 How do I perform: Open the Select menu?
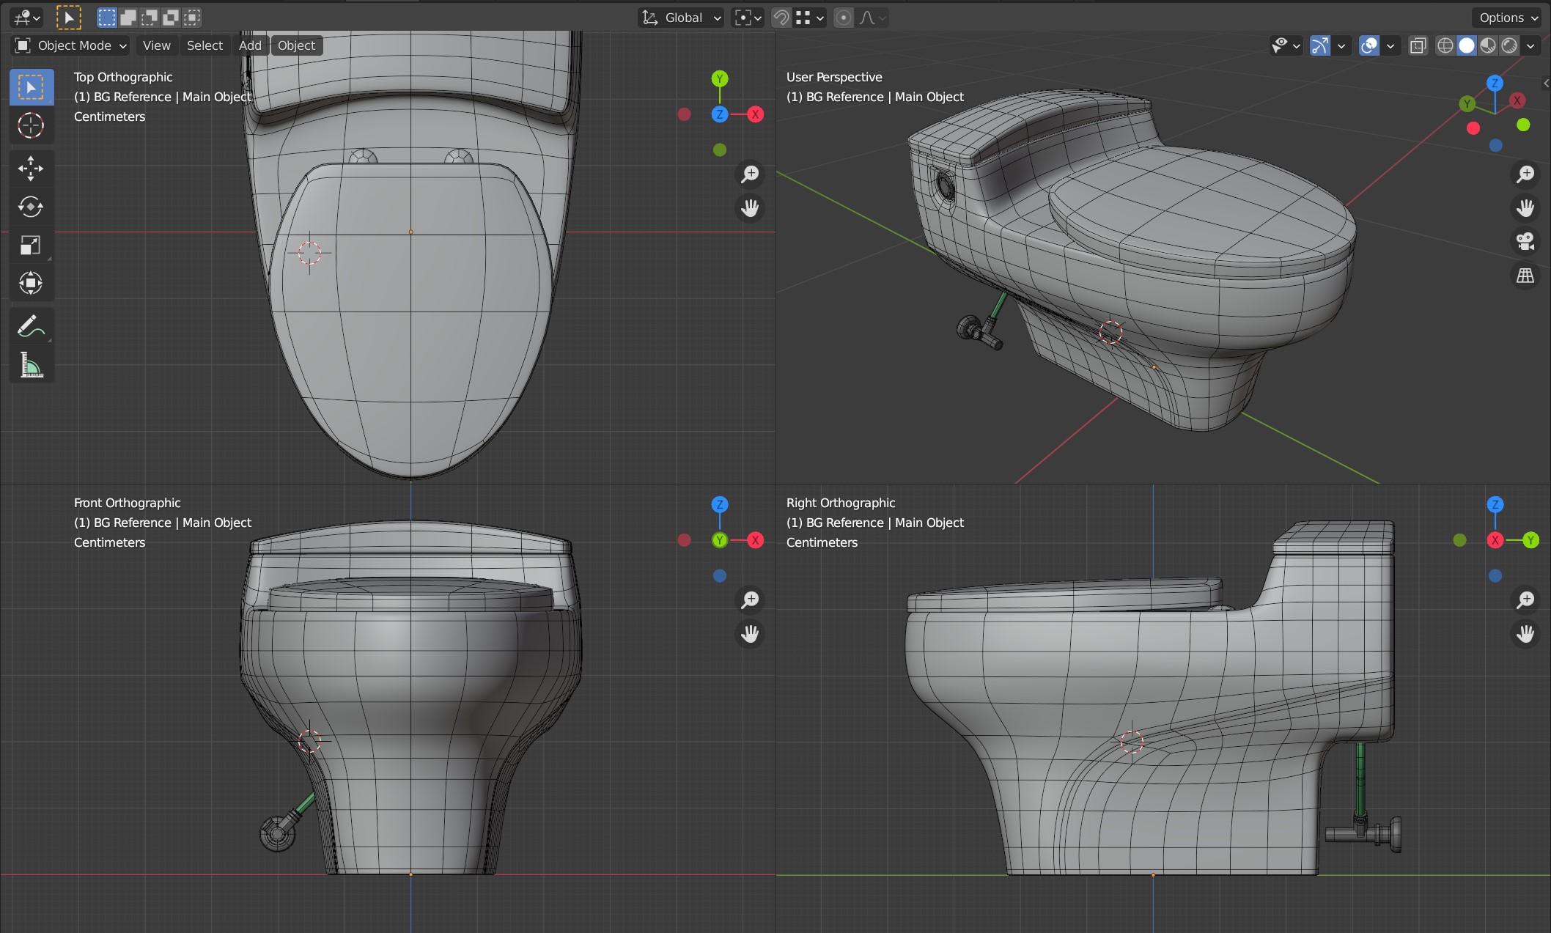tap(205, 45)
